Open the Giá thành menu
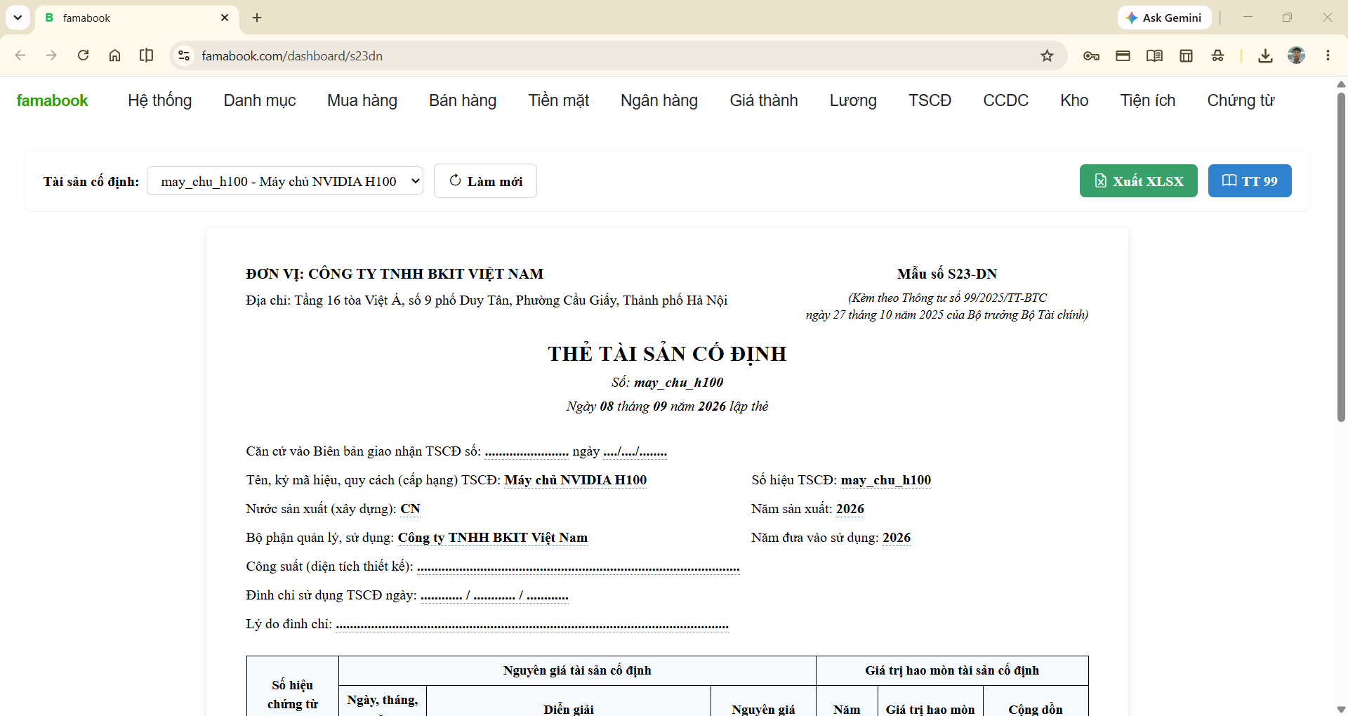This screenshot has width=1348, height=716. pyautogui.click(x=764, y=100)
